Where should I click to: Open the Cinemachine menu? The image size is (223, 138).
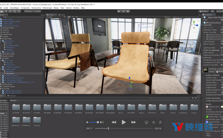[36, 8]
